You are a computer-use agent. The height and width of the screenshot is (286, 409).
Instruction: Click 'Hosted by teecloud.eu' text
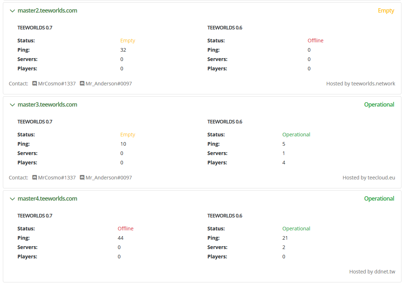click(369, 178)
